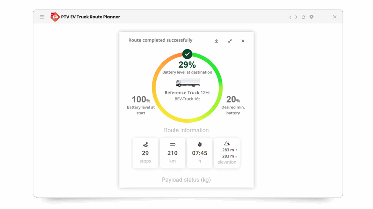The height and width of the screenshot is (209, 373).
Task: Click the Payload status (kg) heading
Action: point(186,180)
